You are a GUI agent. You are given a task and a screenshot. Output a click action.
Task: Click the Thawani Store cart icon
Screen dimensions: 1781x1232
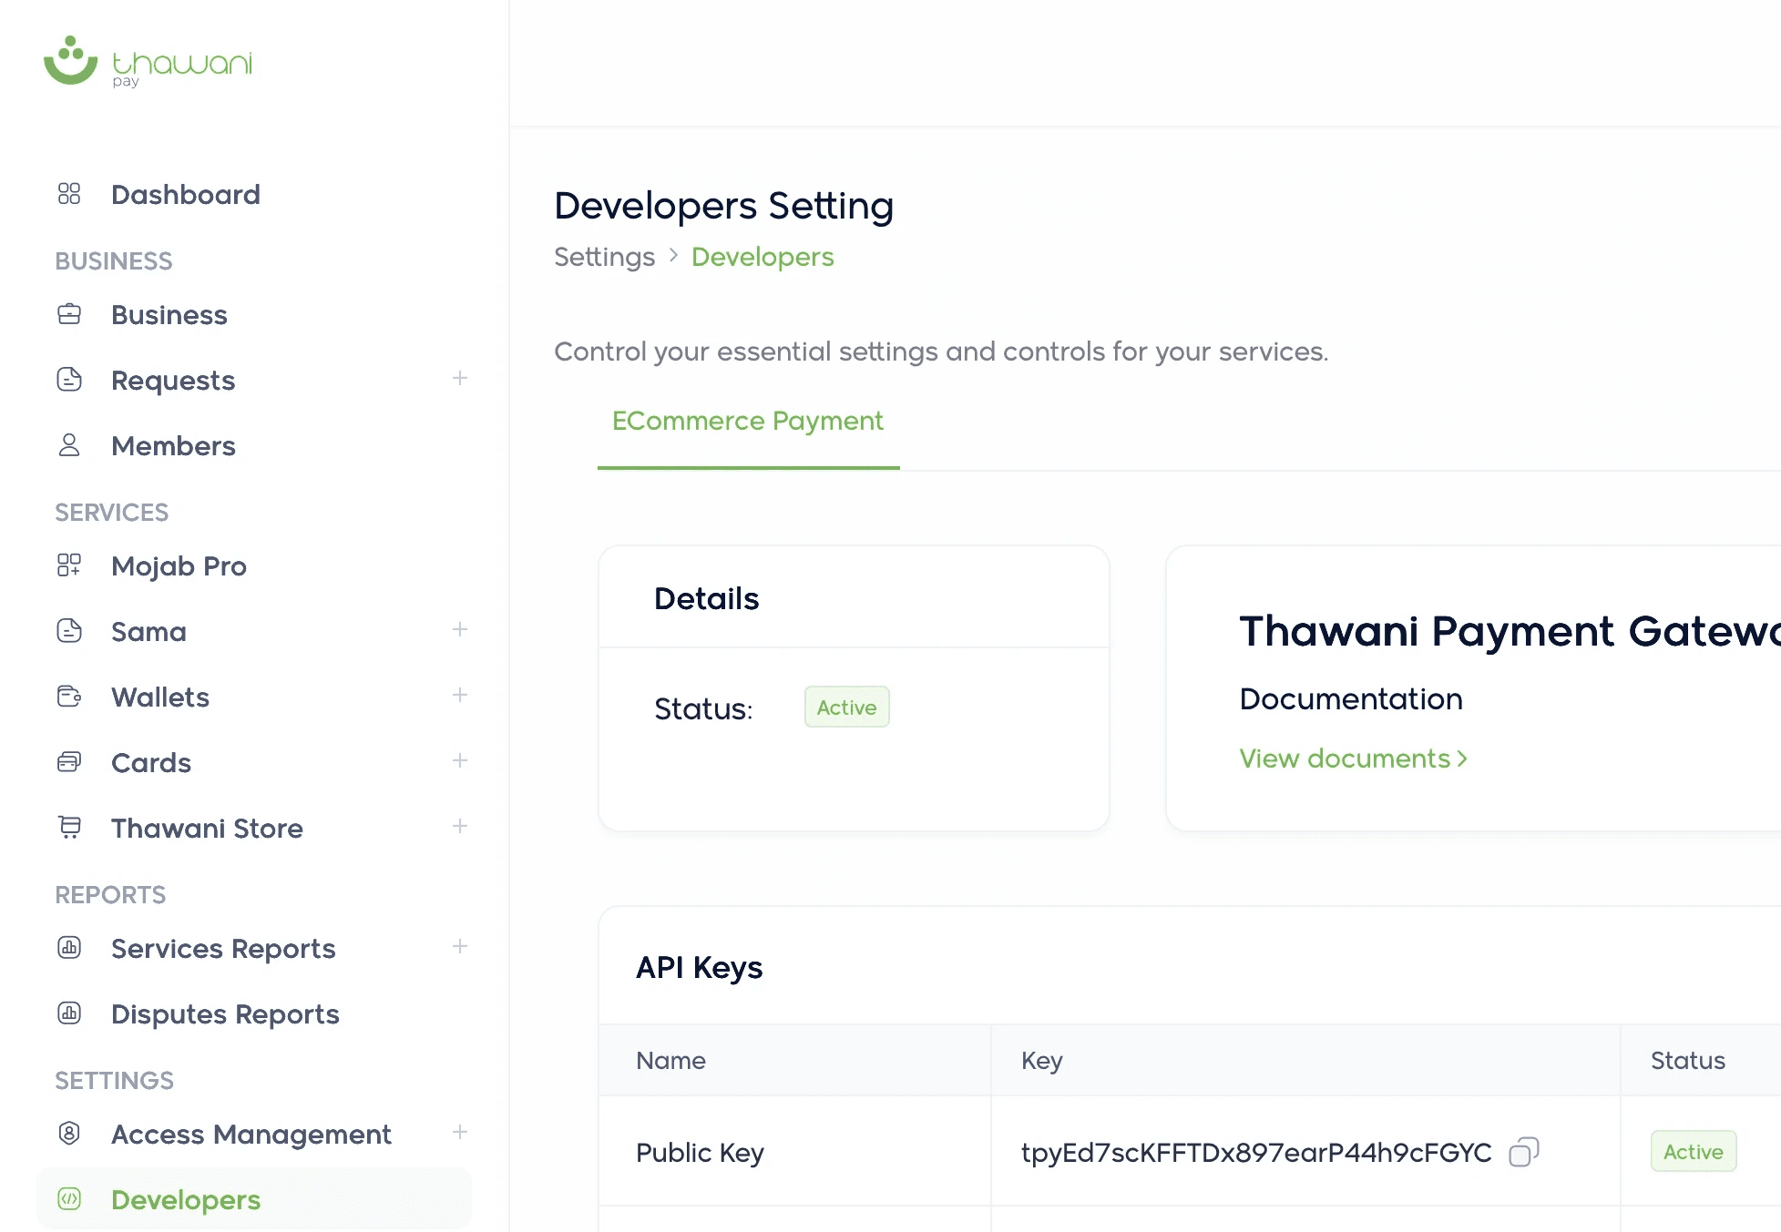[x=69, y=828]
